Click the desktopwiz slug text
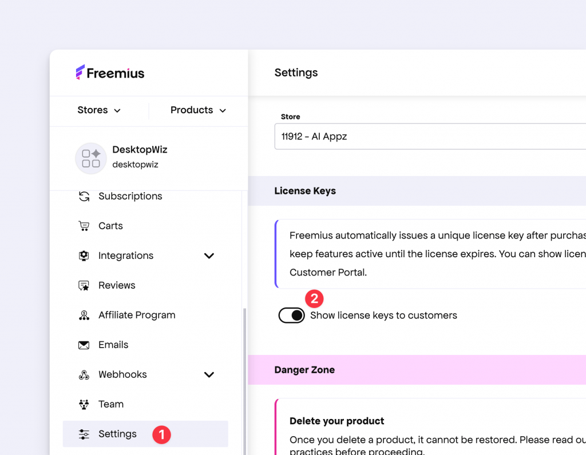586x455 pixels. pyautogui.click(x=135, y=165)
